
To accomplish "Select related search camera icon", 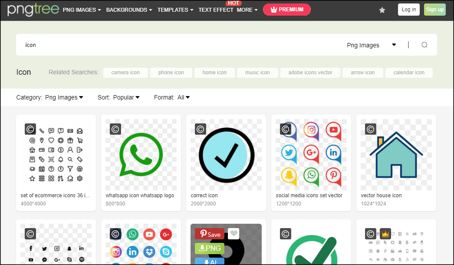I will [x=125, y=73].
